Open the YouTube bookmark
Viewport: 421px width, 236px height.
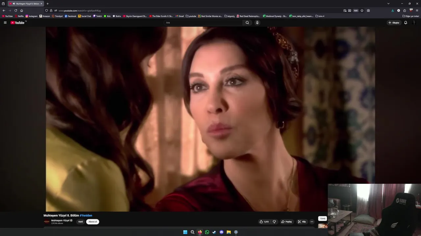pyautogui.click(x=7, y=16)
